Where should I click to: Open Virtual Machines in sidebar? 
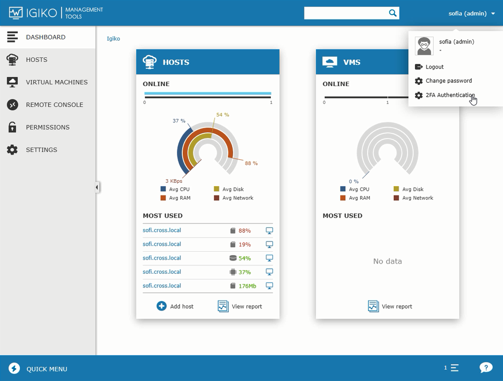[48, 82]
